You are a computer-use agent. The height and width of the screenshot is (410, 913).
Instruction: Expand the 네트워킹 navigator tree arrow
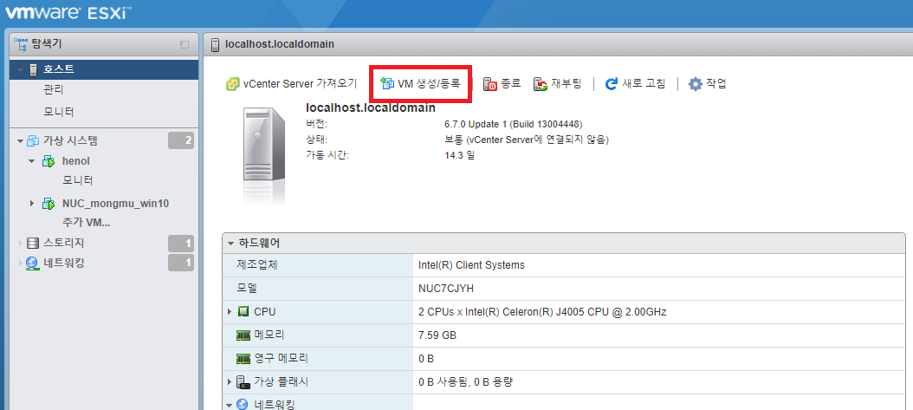(21, 264)
